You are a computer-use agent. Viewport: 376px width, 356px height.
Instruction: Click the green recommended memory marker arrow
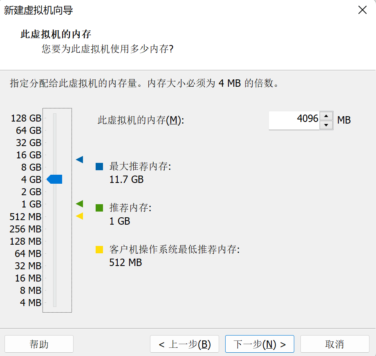click(80, 204)
